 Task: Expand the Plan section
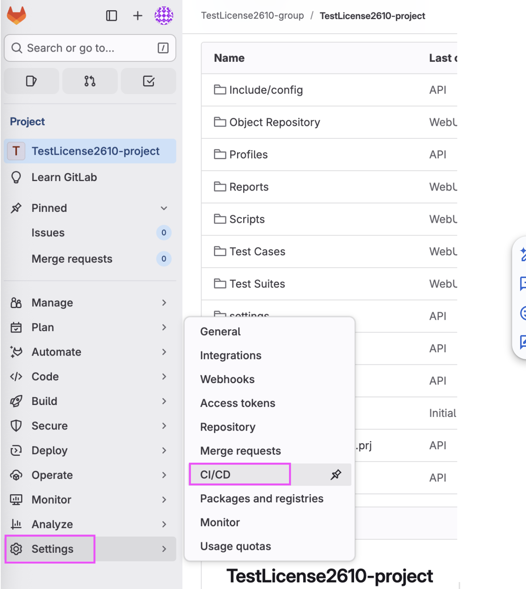[164, 327]
